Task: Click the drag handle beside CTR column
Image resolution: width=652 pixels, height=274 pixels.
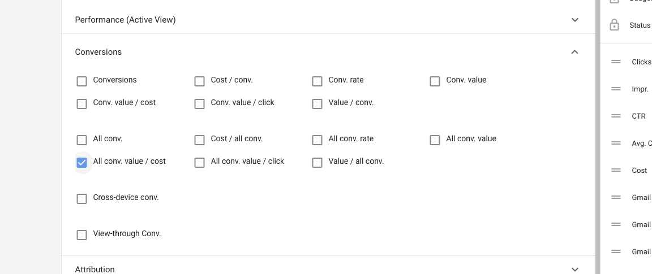Action: point(616,116)
